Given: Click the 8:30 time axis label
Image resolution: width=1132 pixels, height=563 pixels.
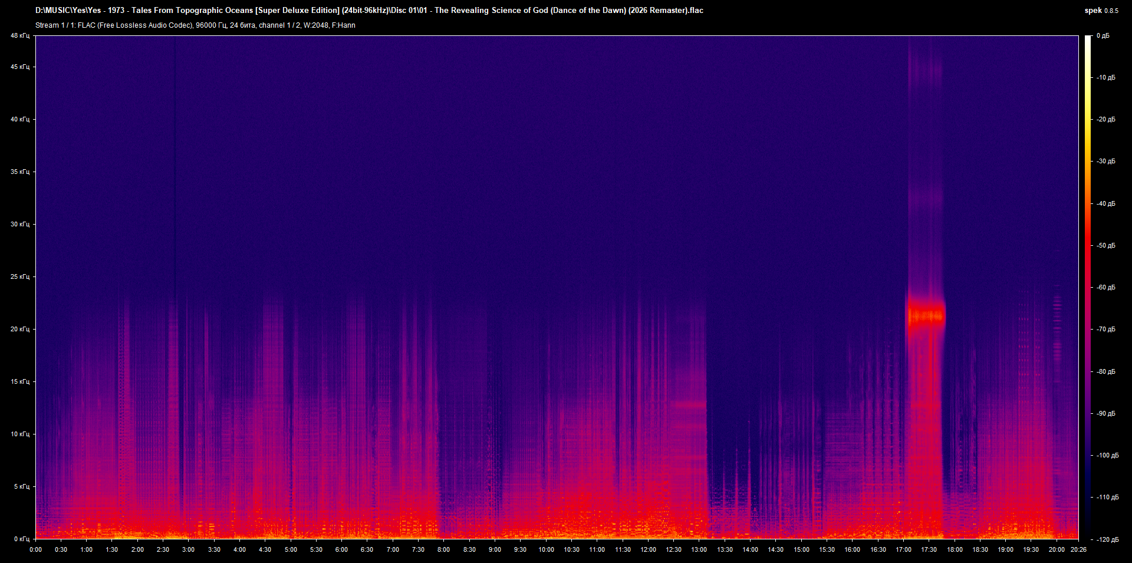Looking at the screenshot, I should click(x=469, y=550).
